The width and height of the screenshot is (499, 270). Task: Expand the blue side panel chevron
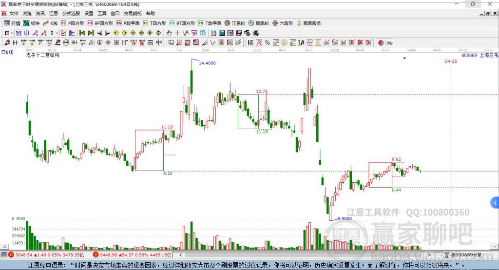pyautogui.click(x=495, y=203)
